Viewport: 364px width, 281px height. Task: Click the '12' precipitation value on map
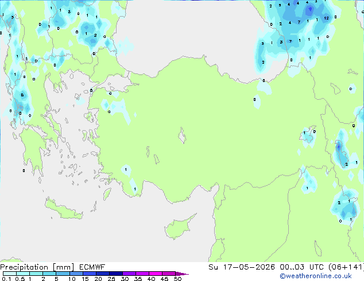tap(326, 18)
